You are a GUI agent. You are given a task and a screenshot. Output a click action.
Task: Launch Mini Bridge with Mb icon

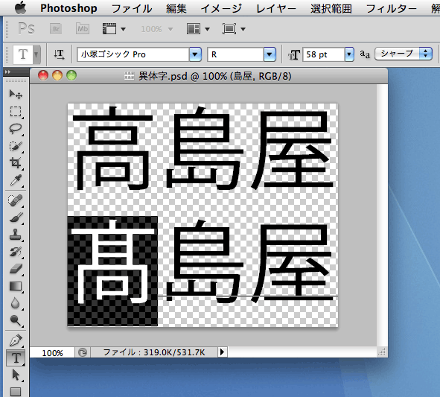(x=83, y=28)
